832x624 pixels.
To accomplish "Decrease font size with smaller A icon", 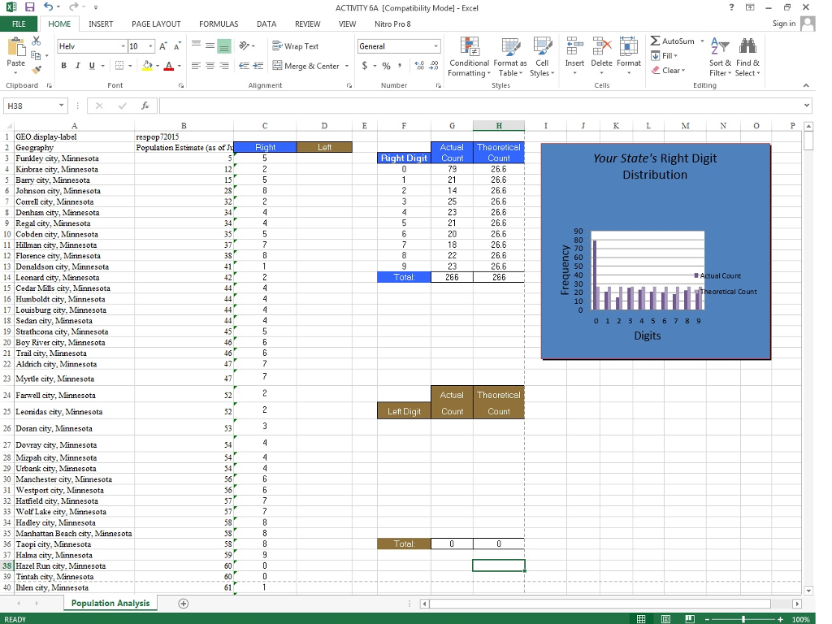I will pos(177,46).
